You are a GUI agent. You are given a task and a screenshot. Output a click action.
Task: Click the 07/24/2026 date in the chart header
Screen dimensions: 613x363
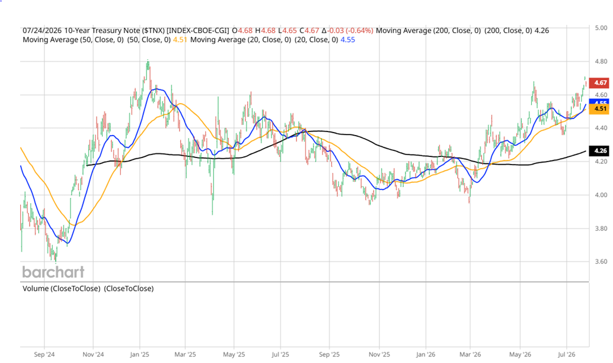[x=42, y=30]
